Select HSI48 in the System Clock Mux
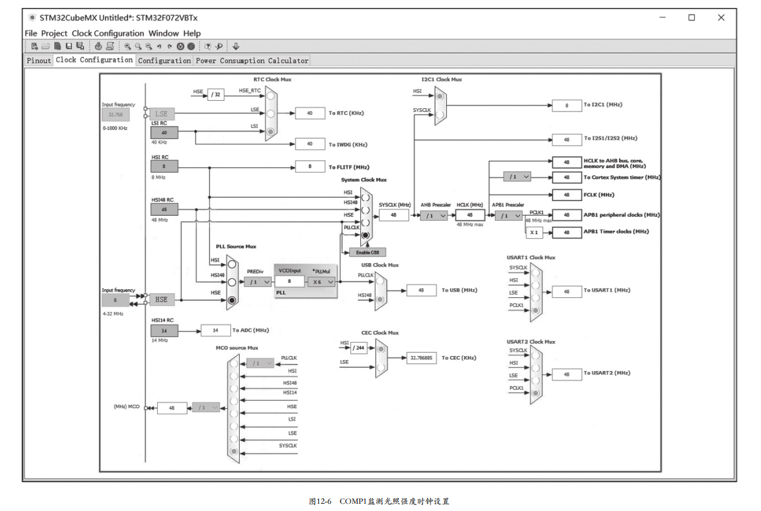The height and width of the screenshot is (511, 761). pyautogui.click(x=366, y=210)
